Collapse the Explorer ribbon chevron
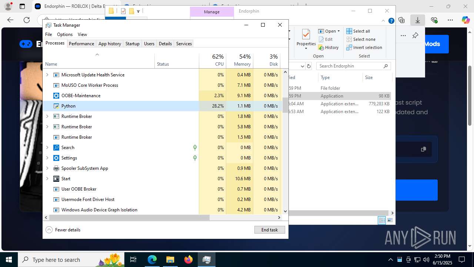This screenshot has height=267, width=474. (x=384, y=21)
